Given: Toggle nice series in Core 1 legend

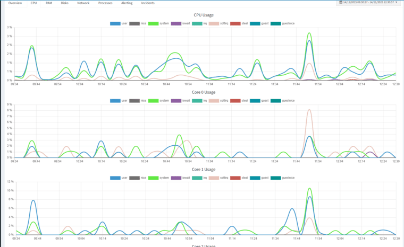Looking at the screenshot, I should click(138, 178).
